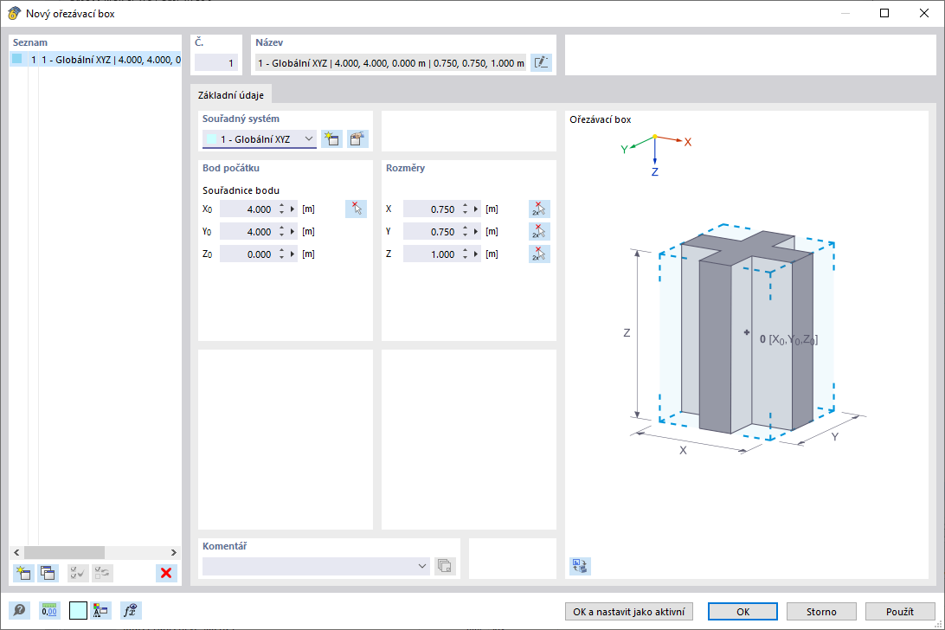The width and height of the screenshot is (945, 630).
Task: Click the Z0 coordinate input field
Action: 247,254
